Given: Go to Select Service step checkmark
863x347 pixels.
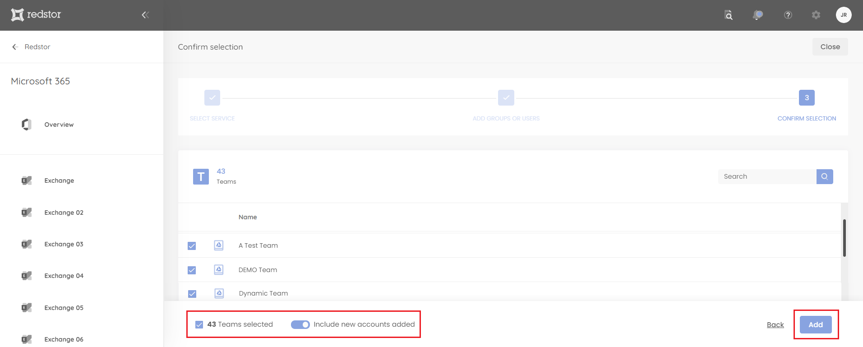Looking at the screenshot, I should 212,97.
